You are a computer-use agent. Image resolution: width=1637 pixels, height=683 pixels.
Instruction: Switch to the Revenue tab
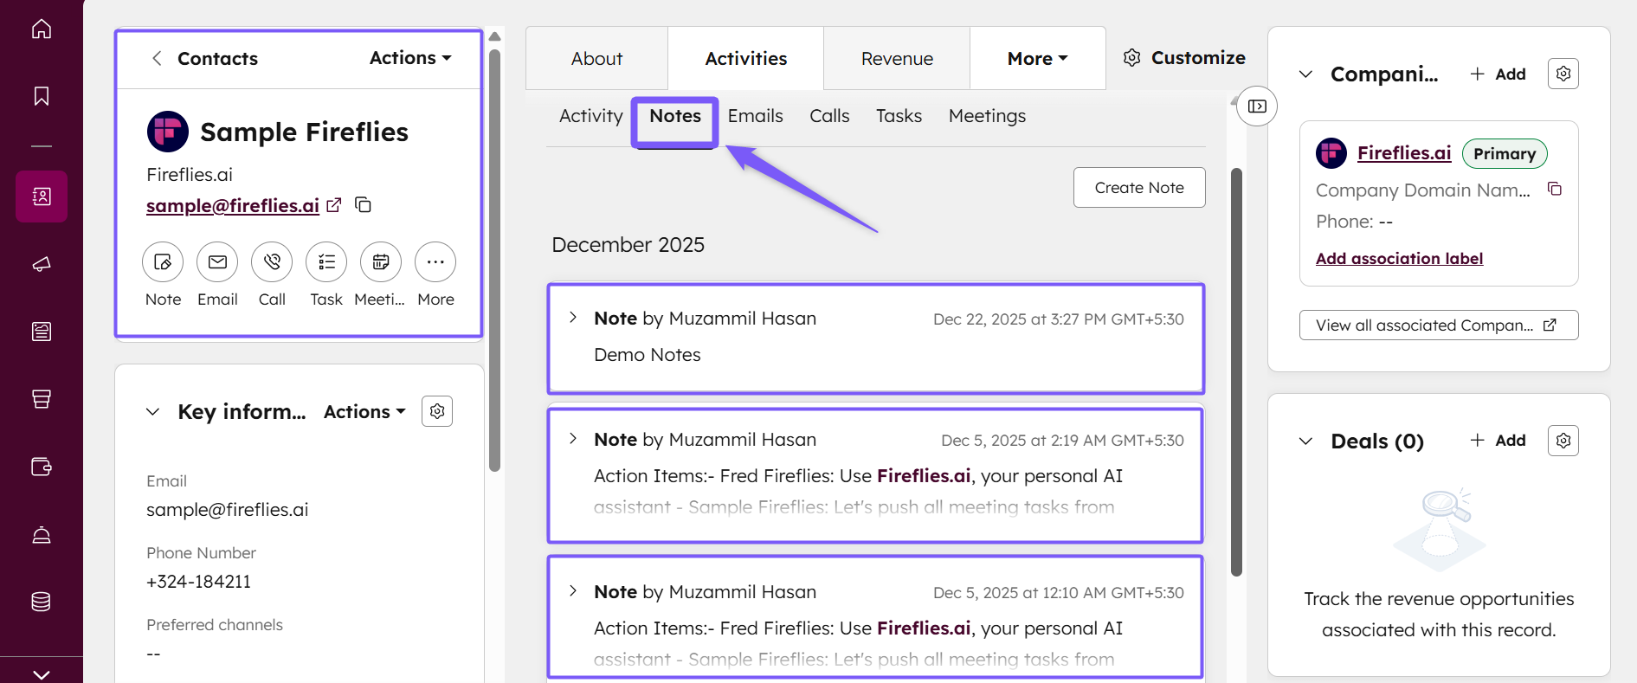[897, 59]
